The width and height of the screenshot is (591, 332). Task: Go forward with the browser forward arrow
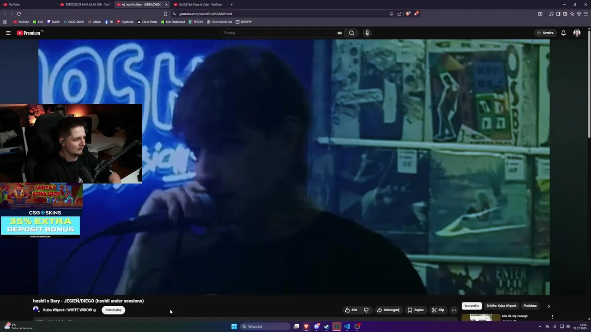point(12,14)
